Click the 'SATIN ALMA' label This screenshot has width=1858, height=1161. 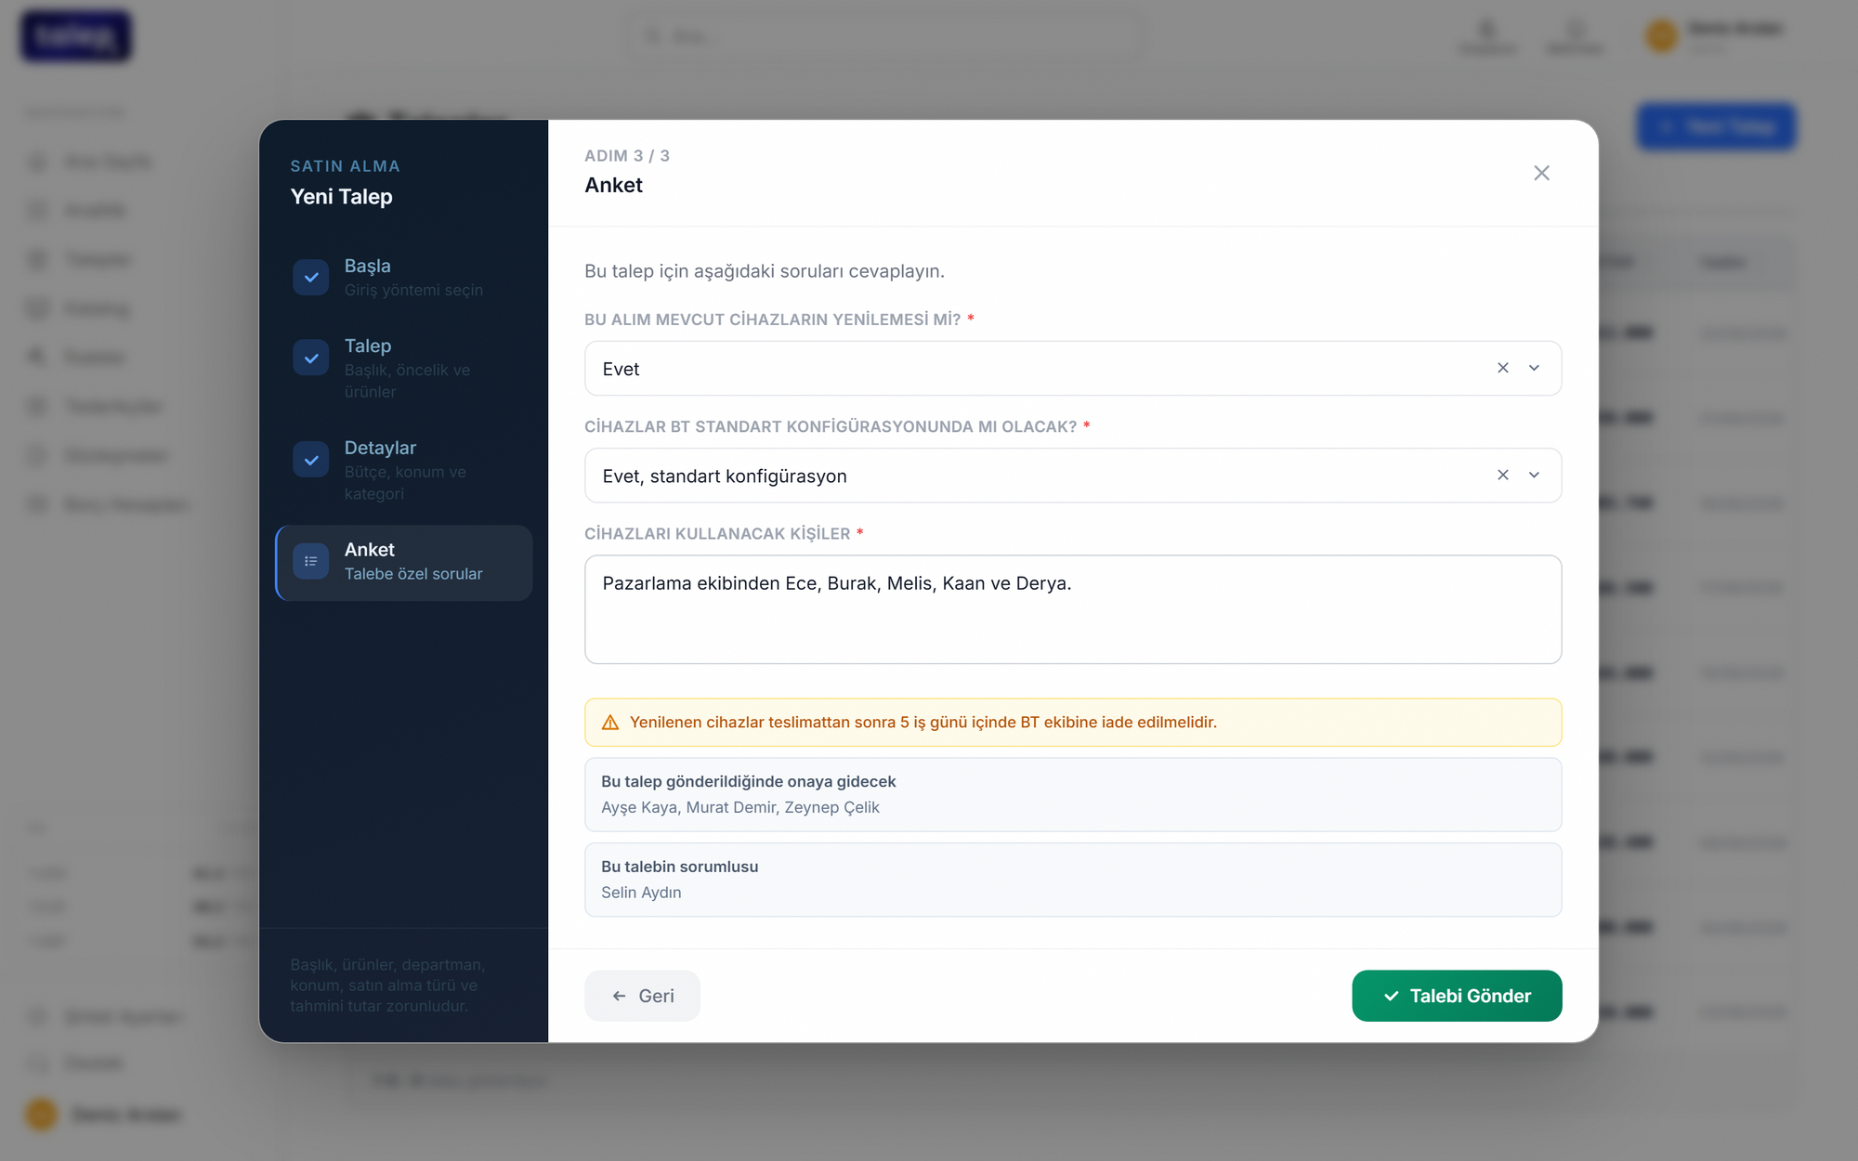[346, 166]
